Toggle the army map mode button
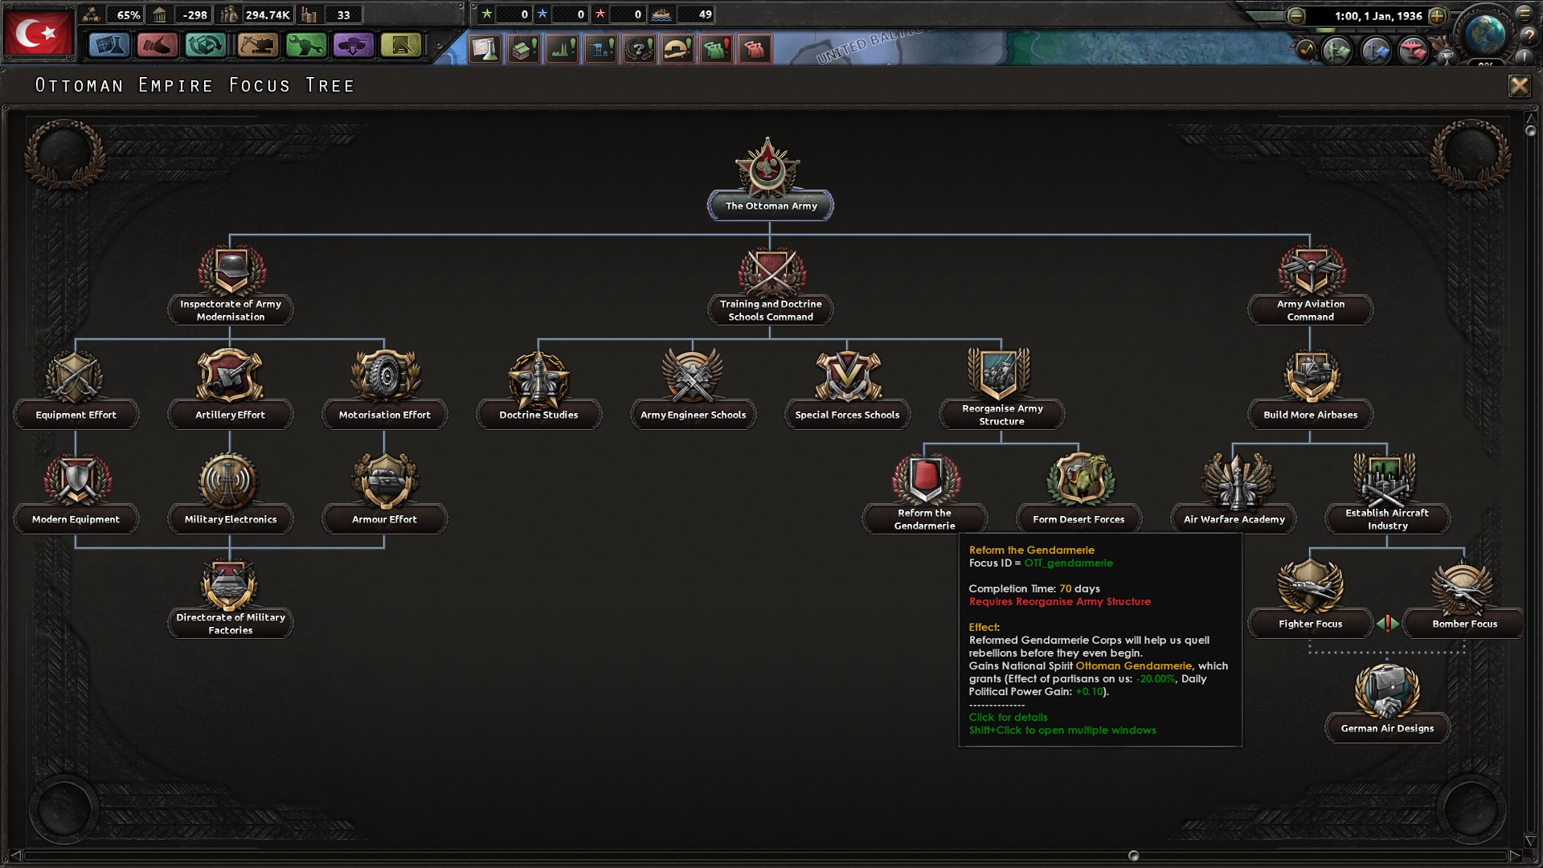 1337,51
